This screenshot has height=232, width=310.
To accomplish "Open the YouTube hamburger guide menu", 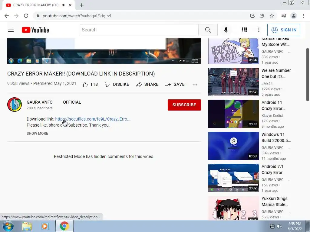I will (11, 30).
